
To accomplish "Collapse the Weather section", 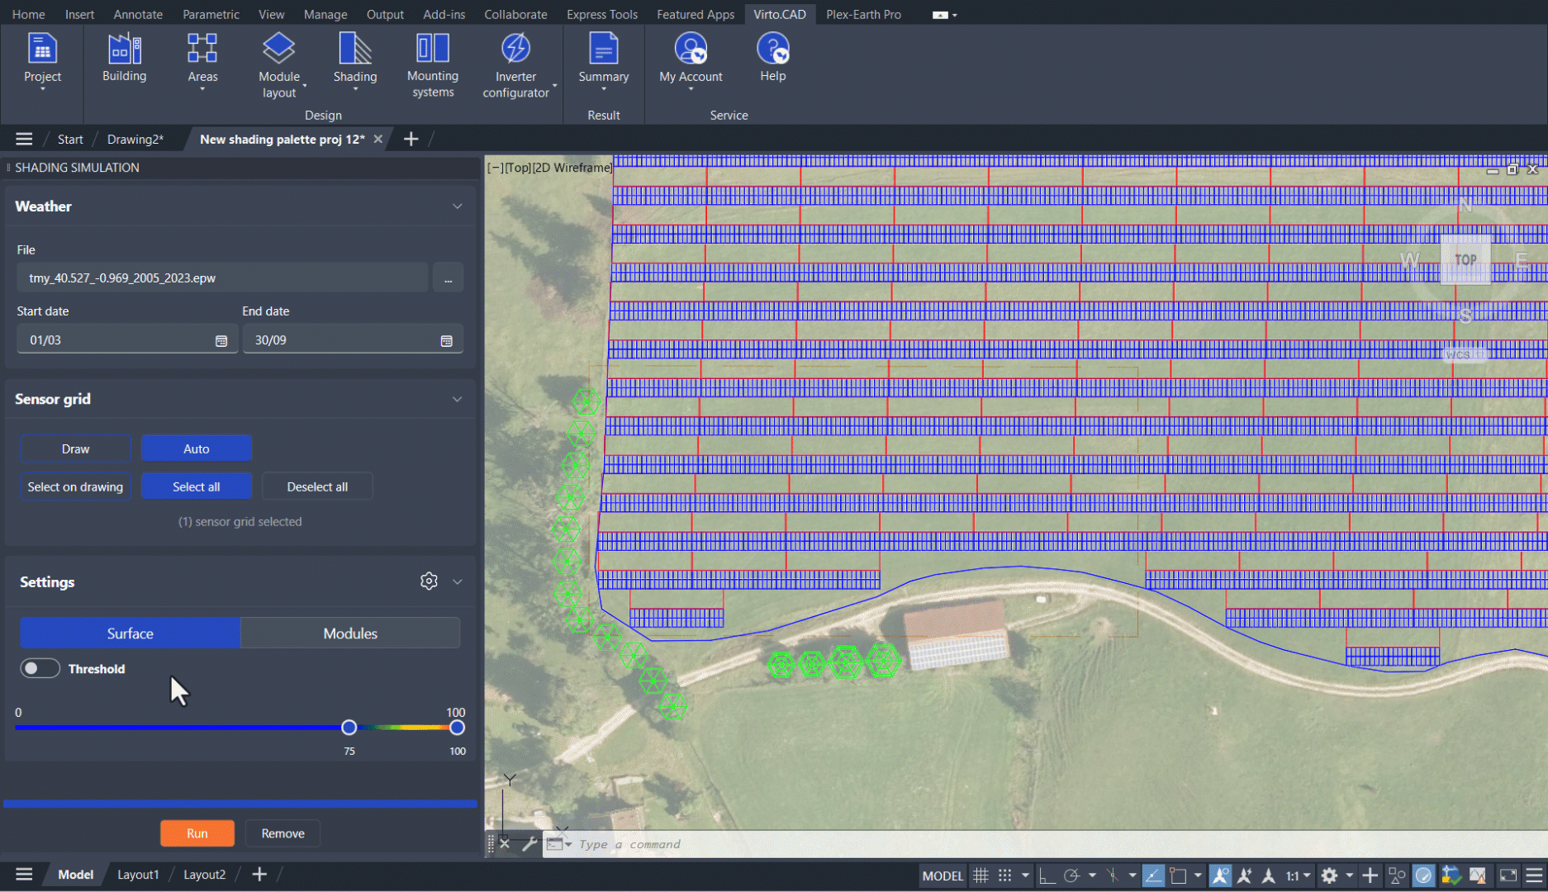I will click(x=457, y=206).
